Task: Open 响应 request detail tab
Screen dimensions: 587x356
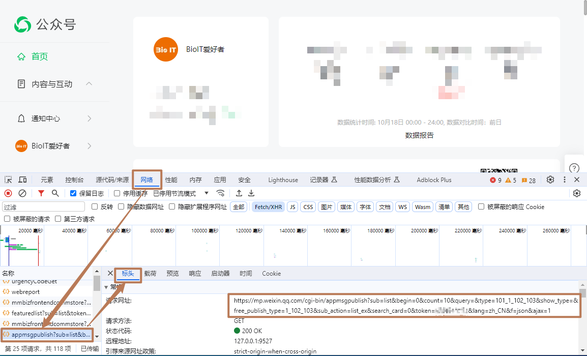Action: pyautogui.click(x=195, y=273)
